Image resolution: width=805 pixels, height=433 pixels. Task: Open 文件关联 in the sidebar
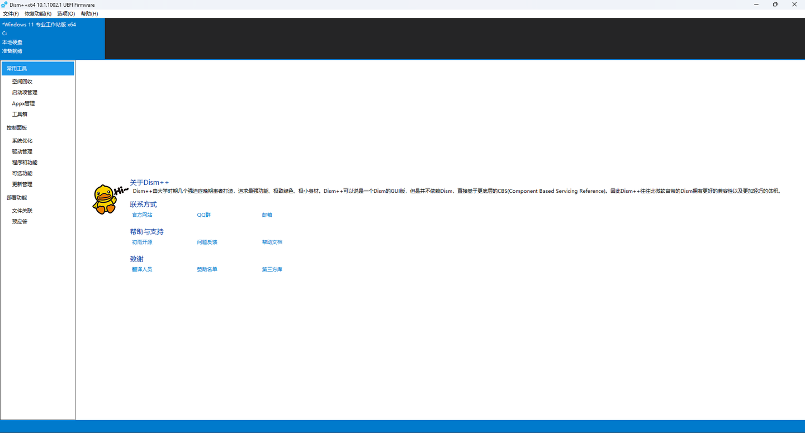[x=22, y=211]
